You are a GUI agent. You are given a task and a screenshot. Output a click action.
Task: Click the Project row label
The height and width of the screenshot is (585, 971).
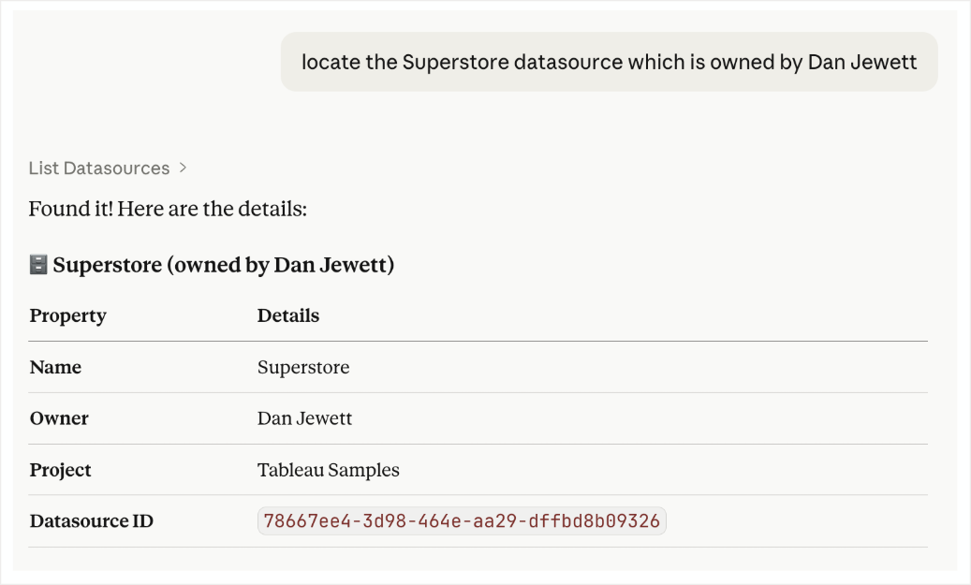[60, 470]
